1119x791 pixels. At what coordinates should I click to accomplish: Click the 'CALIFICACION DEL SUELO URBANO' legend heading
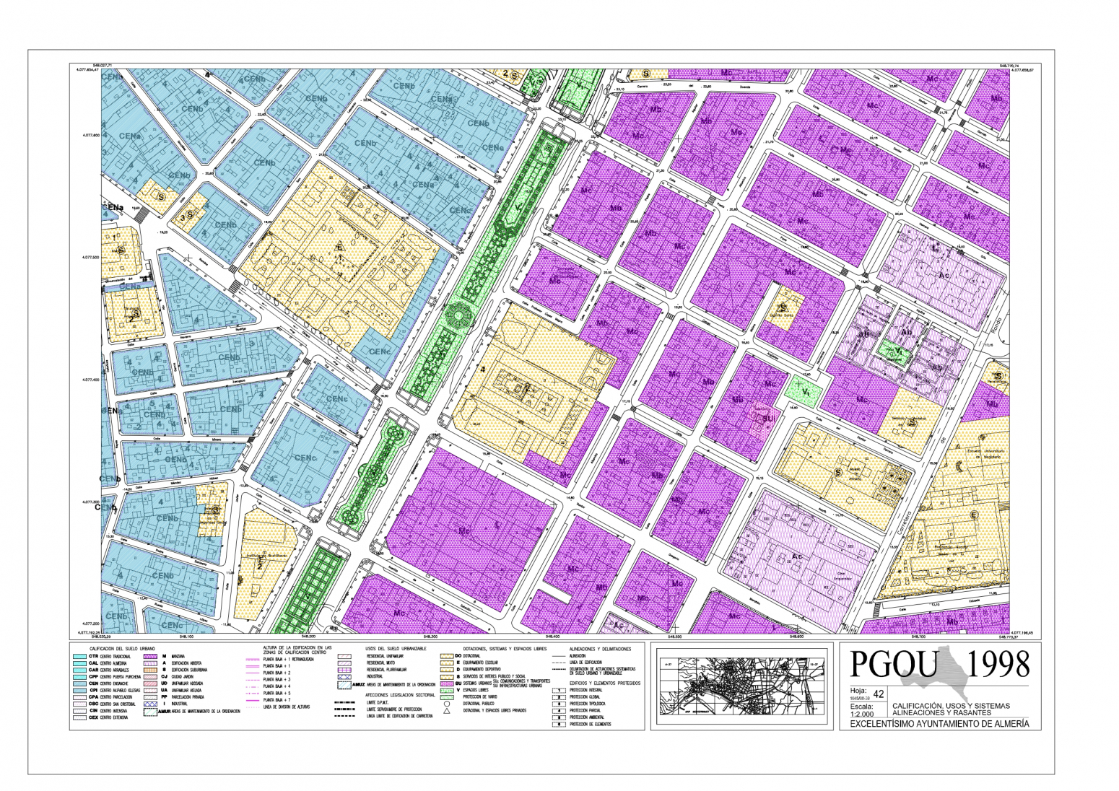tap(122, 649)
